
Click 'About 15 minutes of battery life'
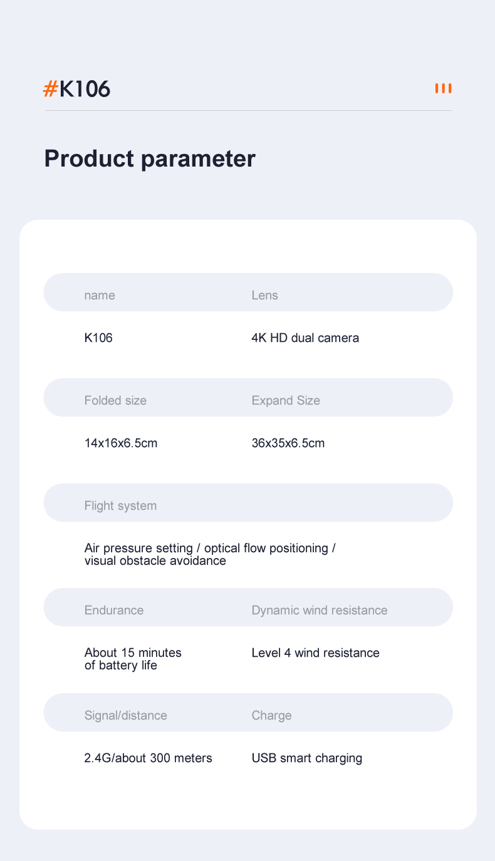click(x=133, y=659)
